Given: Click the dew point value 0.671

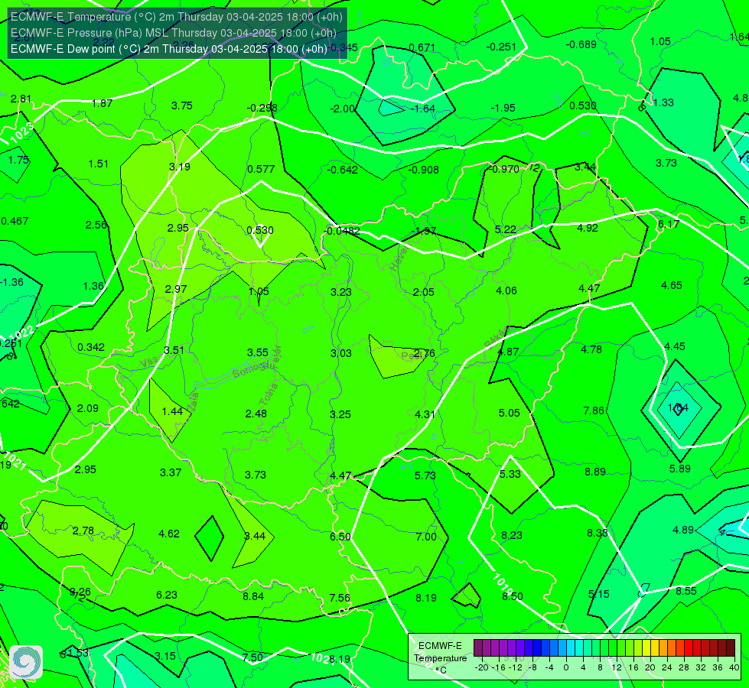Looking at the screenshot, I should click(422, 47).
